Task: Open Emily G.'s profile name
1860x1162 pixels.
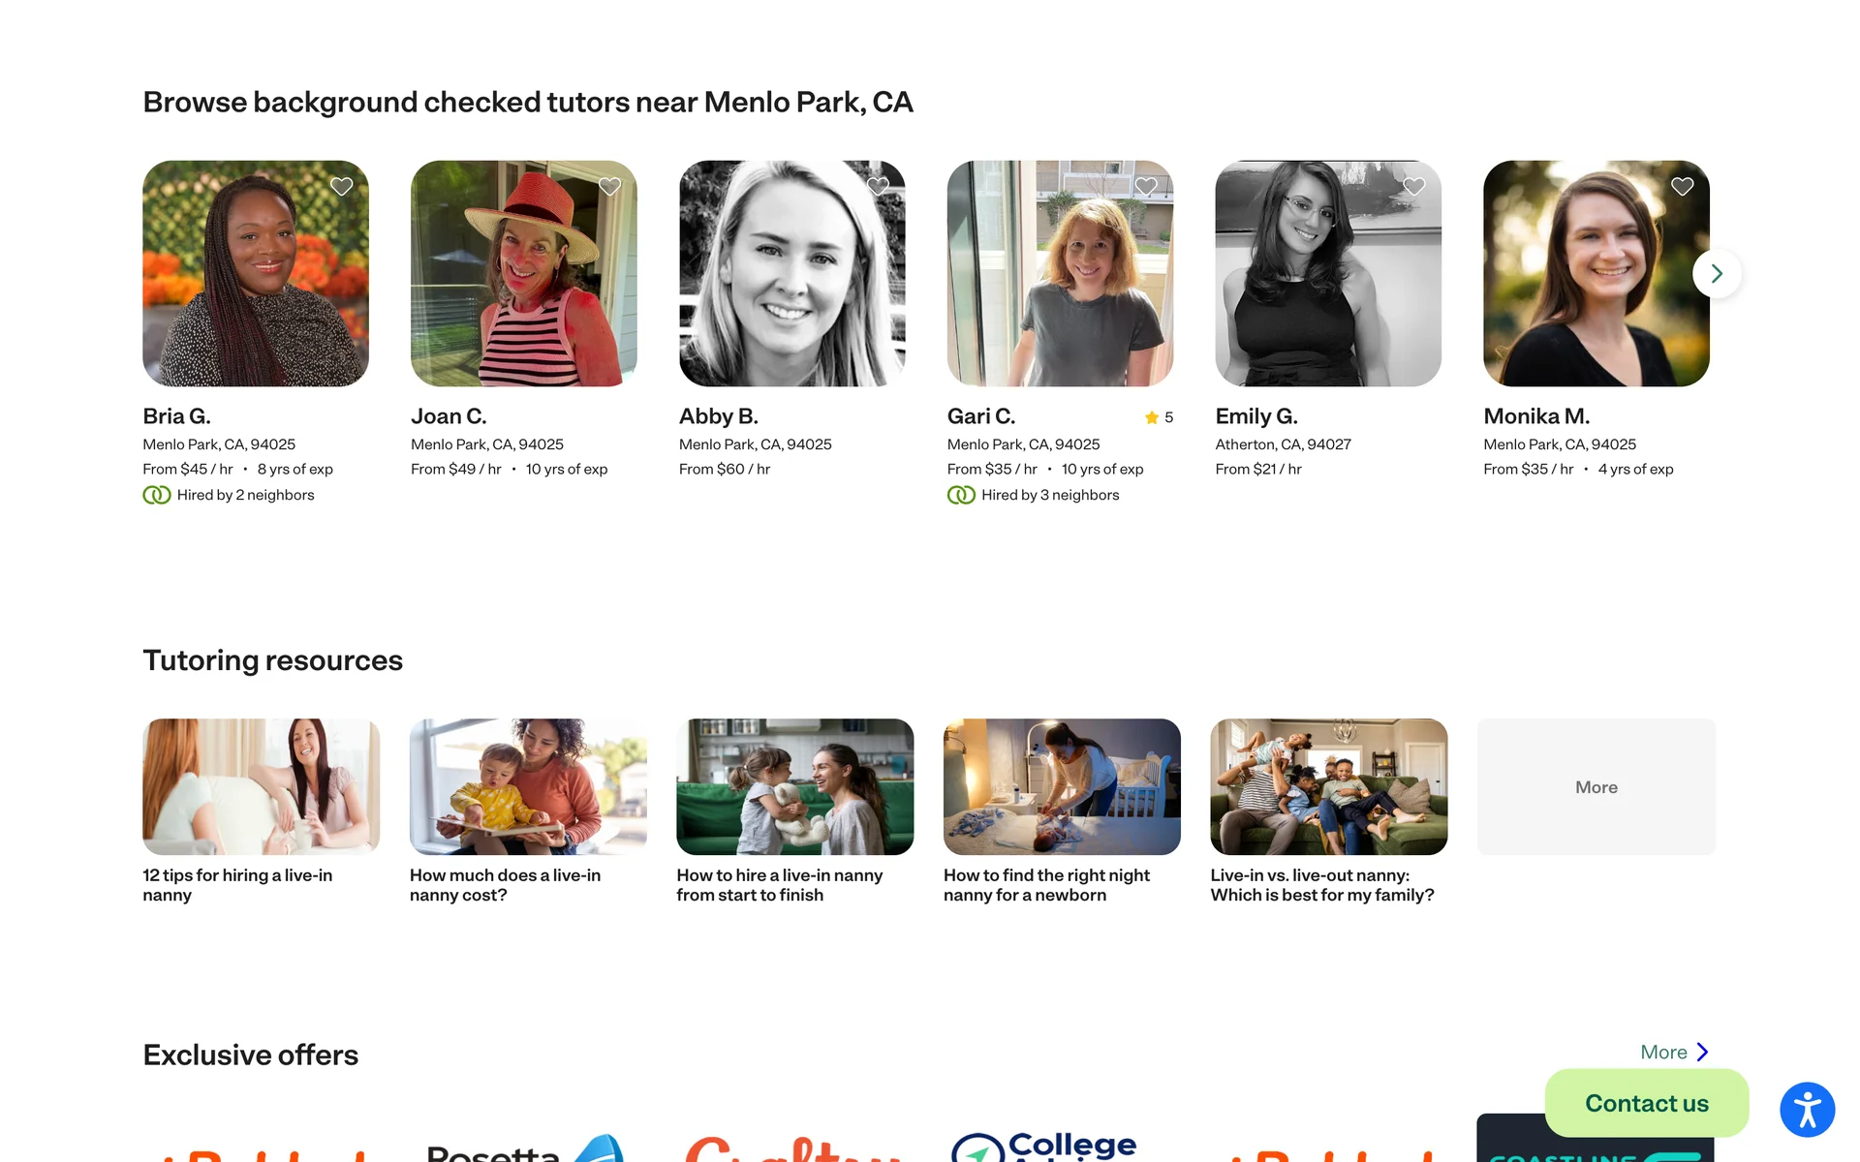Action: (x=1255, y=416)
